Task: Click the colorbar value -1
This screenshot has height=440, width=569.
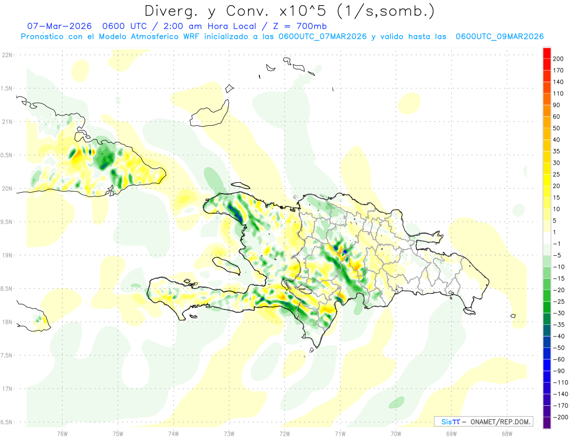Action: coord(557,243)
